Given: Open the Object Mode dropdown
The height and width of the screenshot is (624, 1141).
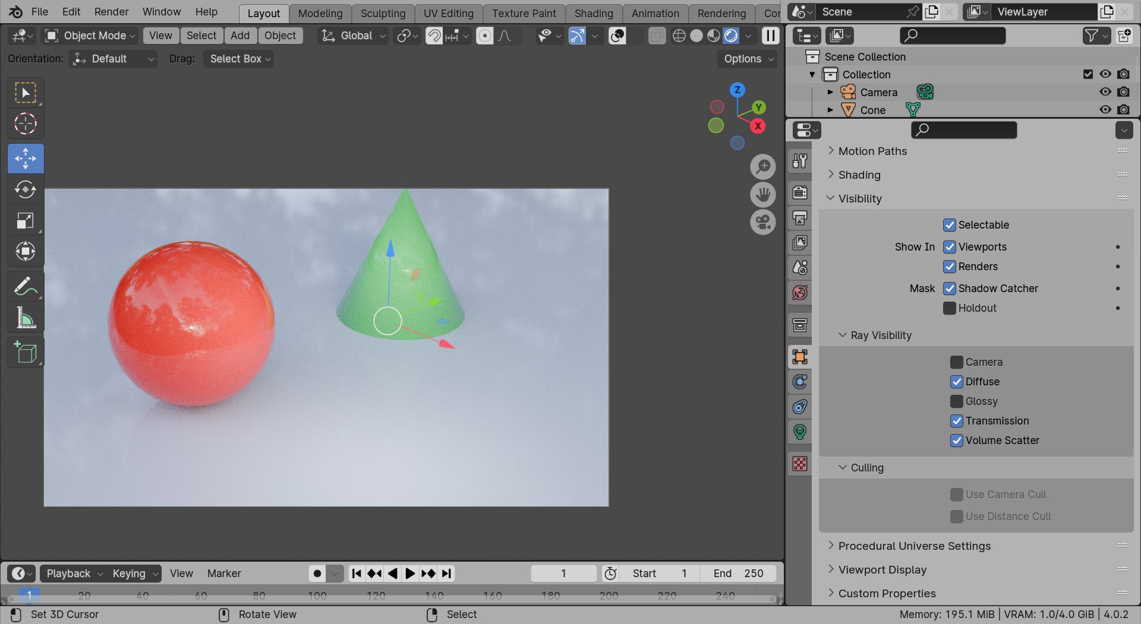Looking at the screenshot, I should (90, 36).
